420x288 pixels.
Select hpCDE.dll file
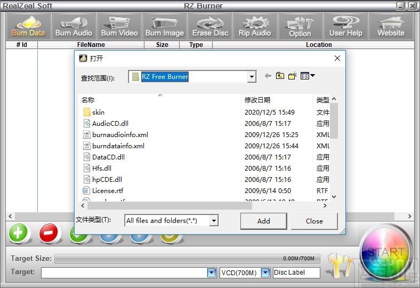(107, 180)
